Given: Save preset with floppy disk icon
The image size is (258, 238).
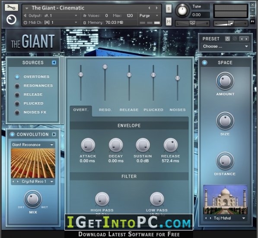Looking at the screenshot, I should [x=227, y=39].
